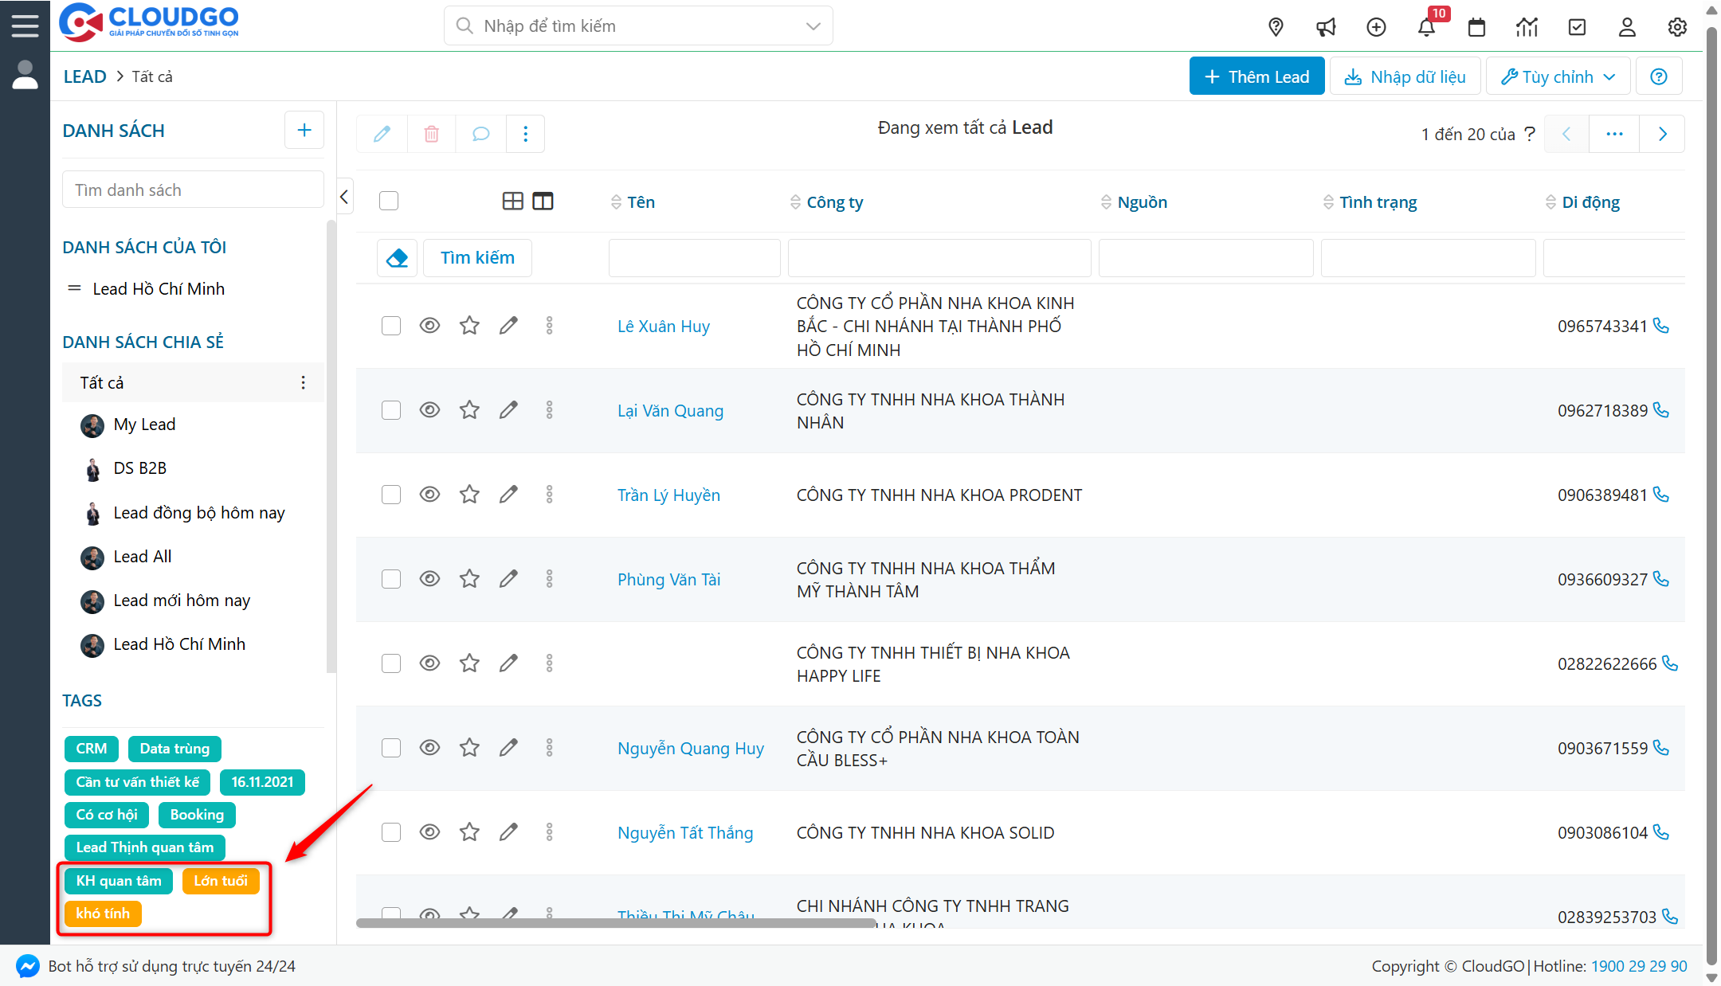
Task: Open the calendar icon in header
Action: coord(1476,27)
